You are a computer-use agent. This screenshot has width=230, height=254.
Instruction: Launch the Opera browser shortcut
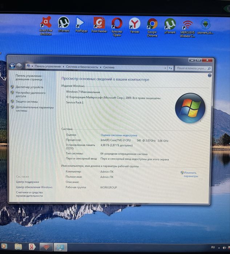click(x=117, y=27)
